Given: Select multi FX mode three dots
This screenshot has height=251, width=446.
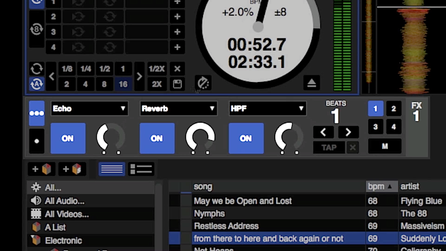Looking at the screenshot, I should (37, 113).
